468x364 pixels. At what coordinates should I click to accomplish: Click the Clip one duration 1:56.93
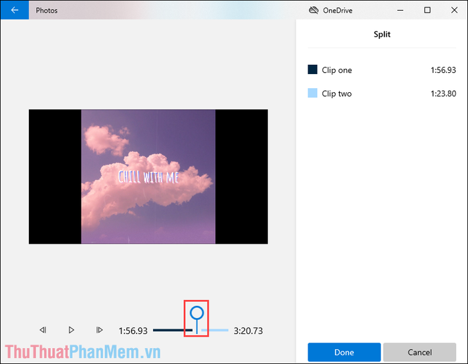pos(443,70)
